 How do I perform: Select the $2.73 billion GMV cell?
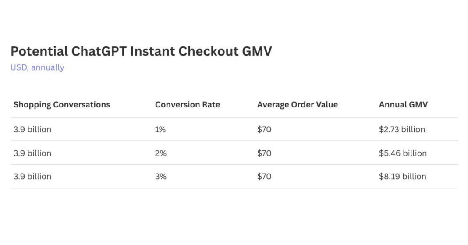[x=402, y=130]
